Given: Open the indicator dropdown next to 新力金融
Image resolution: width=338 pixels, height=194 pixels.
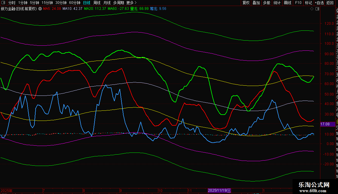Looking at the screenshot, I should pyautogui.click(x=40, y=9).
